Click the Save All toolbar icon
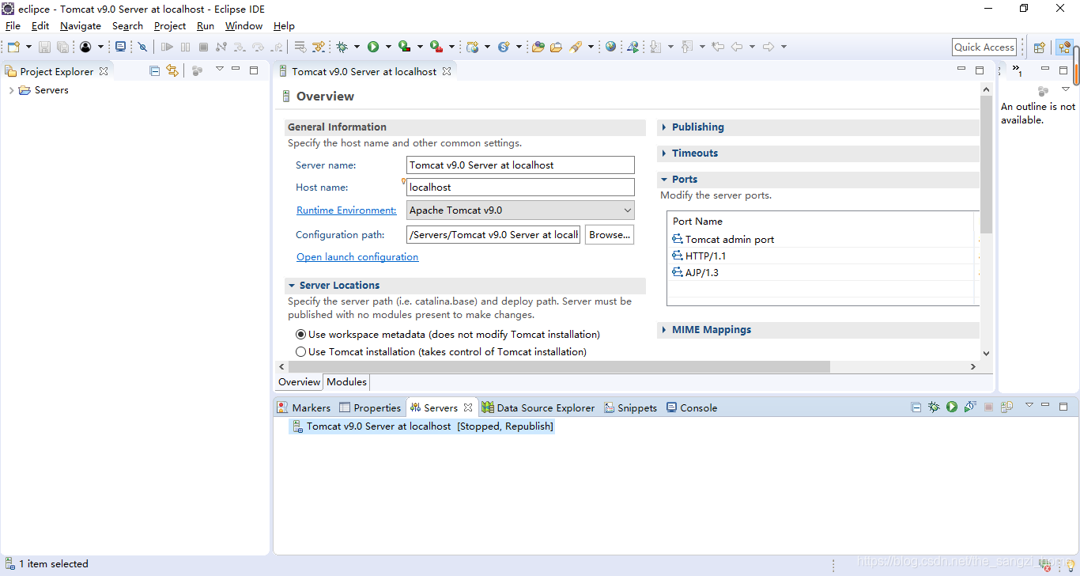The image size is (1080, 576). point(62,47)
